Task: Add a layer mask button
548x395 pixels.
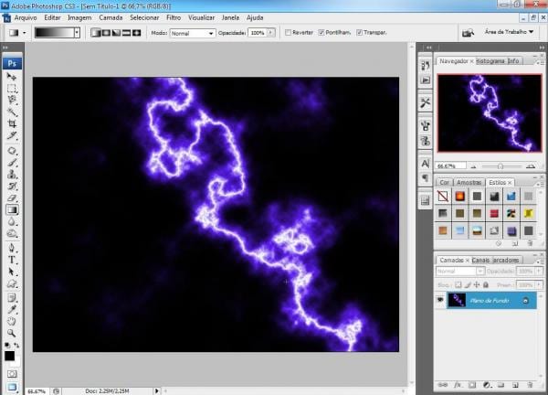Action: click(472, 385)
